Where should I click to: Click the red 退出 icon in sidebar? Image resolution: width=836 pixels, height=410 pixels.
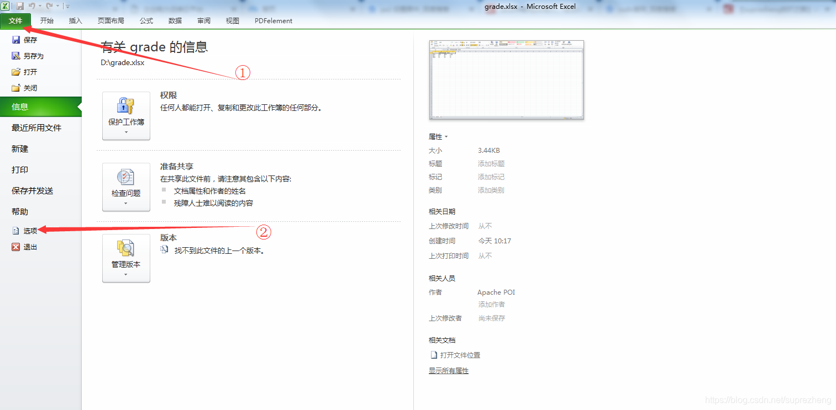pyautogui.click(x=16, y=247)
